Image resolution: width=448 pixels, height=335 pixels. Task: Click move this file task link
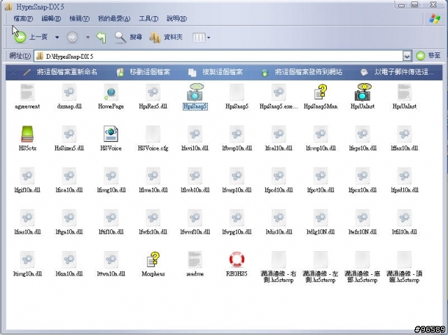[143, 72]
